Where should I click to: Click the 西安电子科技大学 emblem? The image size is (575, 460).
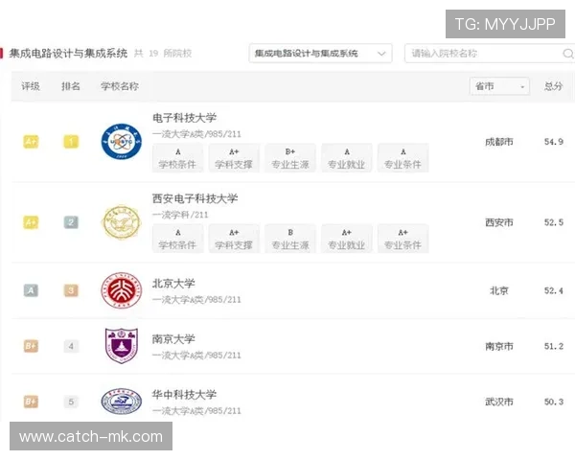[121, 222]
